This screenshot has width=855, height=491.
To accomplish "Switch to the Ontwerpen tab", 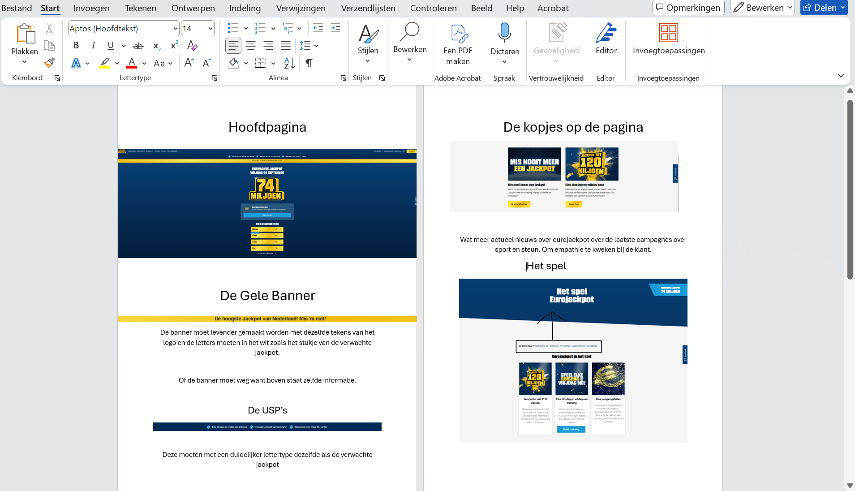I will tap(193, 8).
